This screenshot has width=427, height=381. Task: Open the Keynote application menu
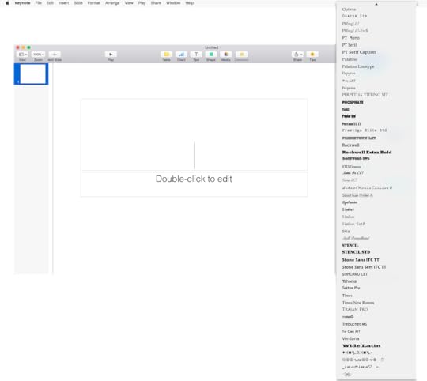tap(23, 3)
